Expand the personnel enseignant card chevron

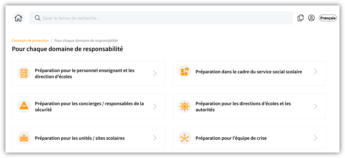155,73
